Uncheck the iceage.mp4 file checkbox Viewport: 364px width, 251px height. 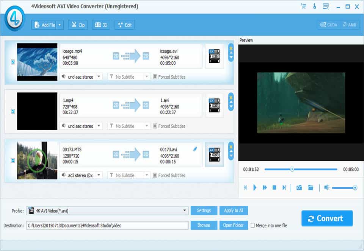(13, 62)
